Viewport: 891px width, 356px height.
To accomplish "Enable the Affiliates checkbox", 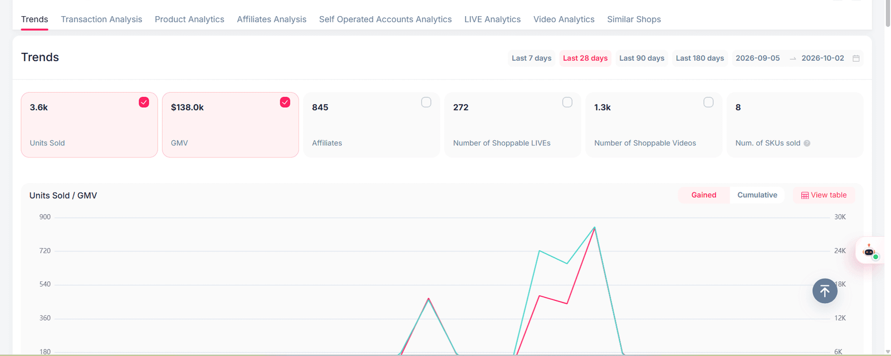I will 426,102.
